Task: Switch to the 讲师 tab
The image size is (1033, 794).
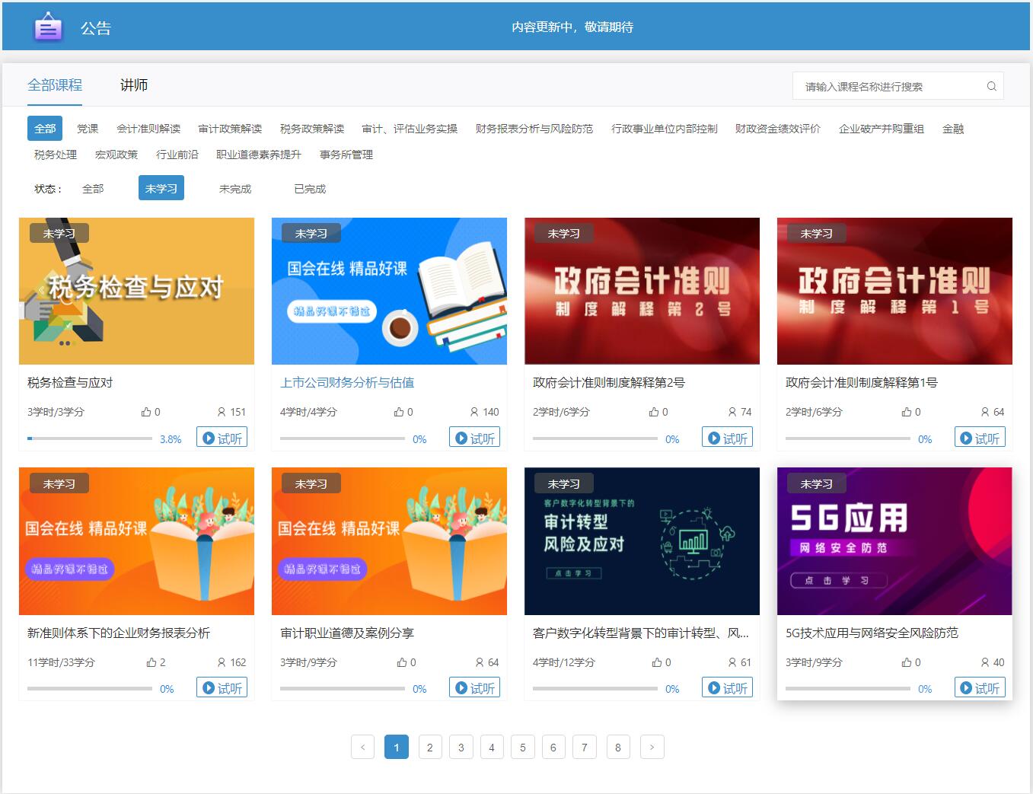Action: click(134, 85)
